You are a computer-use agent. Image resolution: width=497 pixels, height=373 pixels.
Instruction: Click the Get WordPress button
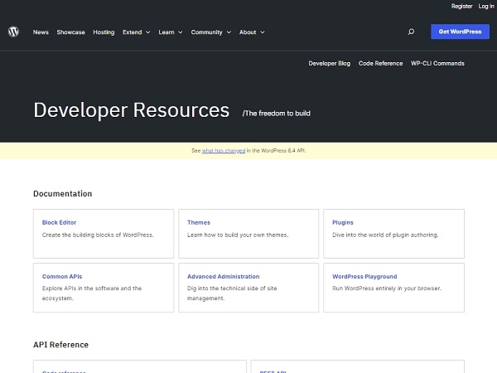(460, 31)
